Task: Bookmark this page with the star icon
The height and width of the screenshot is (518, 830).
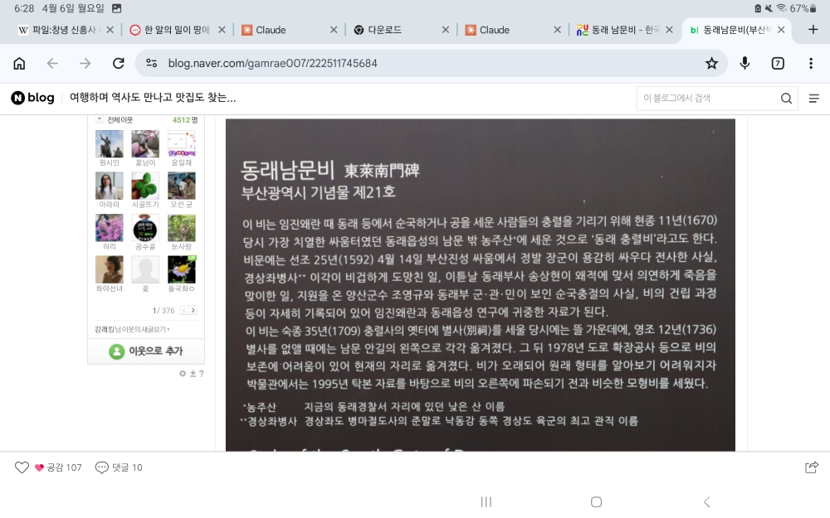Action: pyautogui.click(x=711, y=63)
